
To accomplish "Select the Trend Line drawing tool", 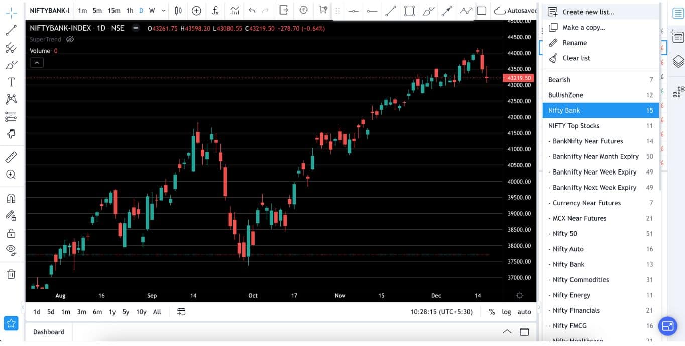I will (11, 30).
